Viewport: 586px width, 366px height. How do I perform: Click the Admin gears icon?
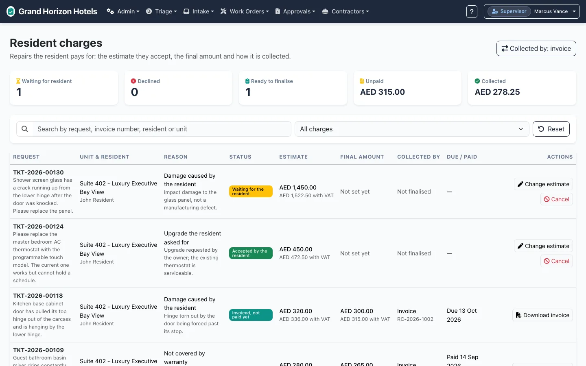click(110, 11)
